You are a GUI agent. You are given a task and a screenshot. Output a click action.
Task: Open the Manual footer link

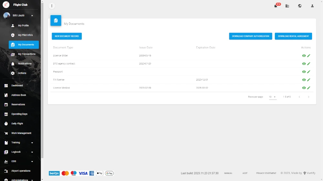(228, 173)
